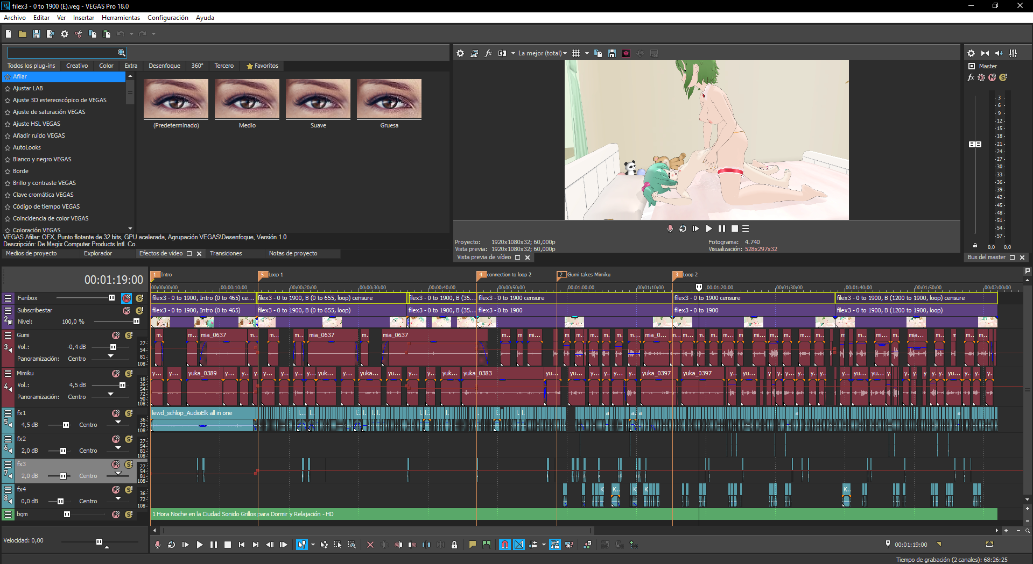Choose the selection edit tool
Screen dimensions: 1033x564
tap(338, 545)
